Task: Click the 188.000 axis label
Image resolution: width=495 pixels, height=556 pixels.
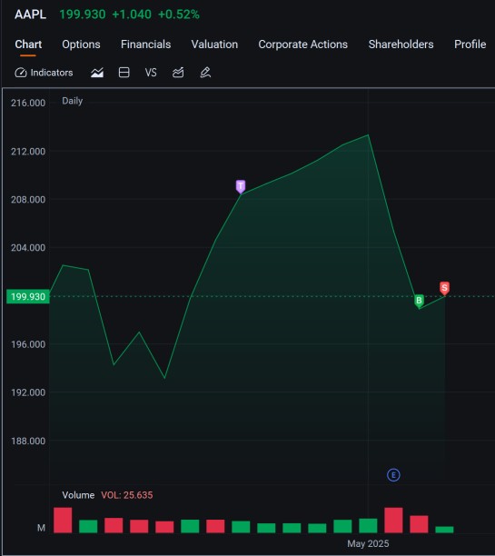Action: (x=28, y=441)
